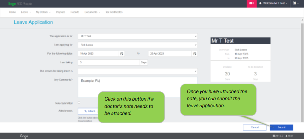
Task: Open the start date calendar picker
Action: coord(122,54)
